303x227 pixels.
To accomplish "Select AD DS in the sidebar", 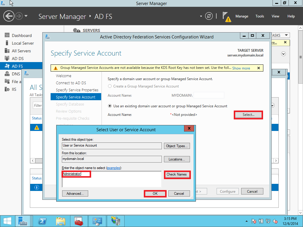I will tap(17, 58).
